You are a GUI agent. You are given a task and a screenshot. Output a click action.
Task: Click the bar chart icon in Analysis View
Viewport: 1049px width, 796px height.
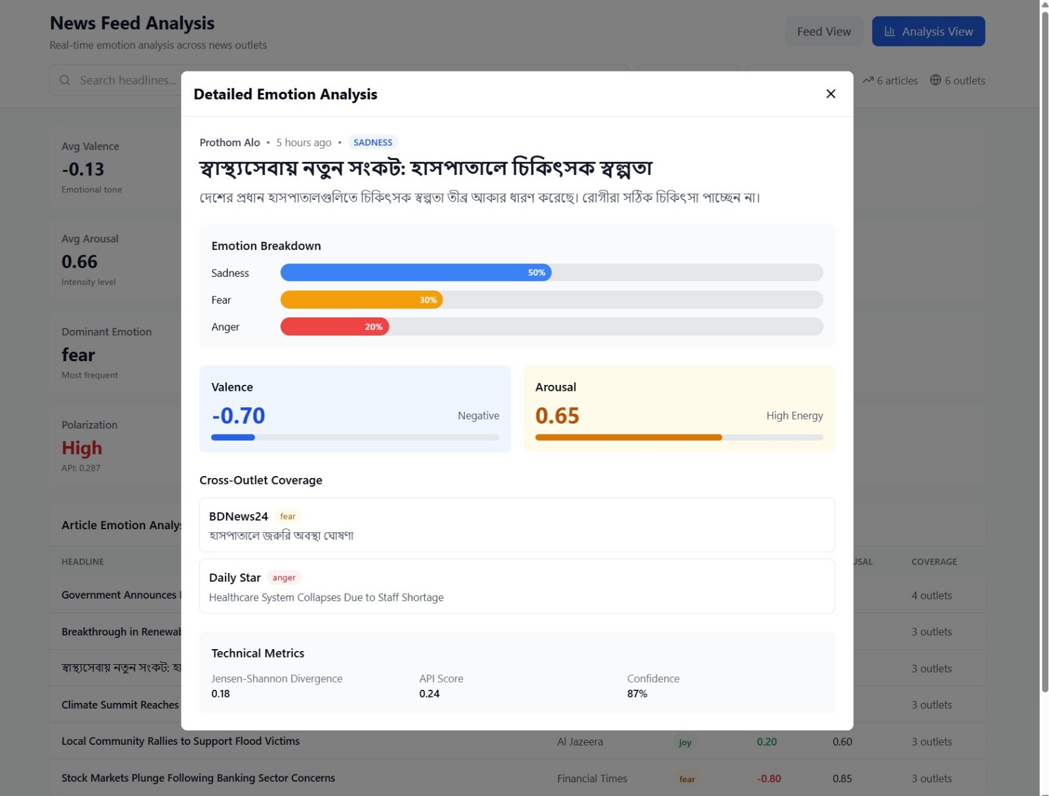890,31
